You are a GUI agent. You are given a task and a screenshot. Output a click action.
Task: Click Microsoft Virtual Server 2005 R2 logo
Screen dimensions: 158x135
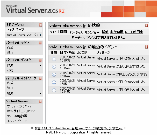[x=35, y=9]
